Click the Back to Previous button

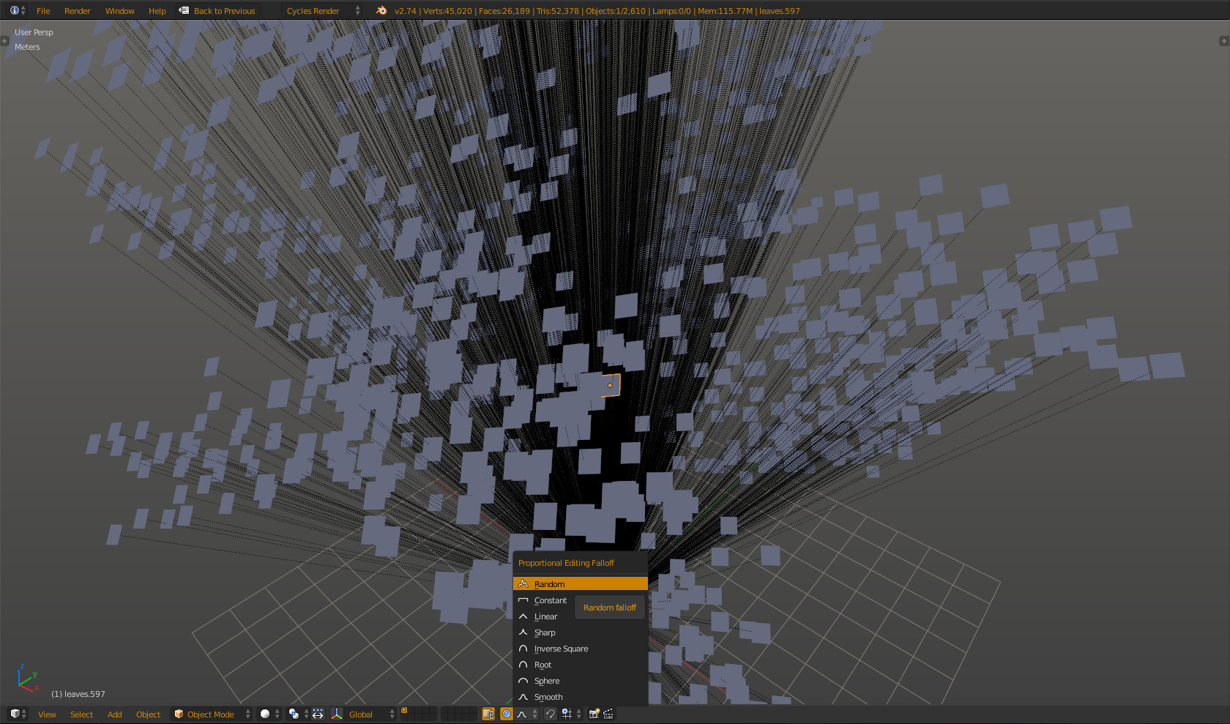tap(218, 11)
